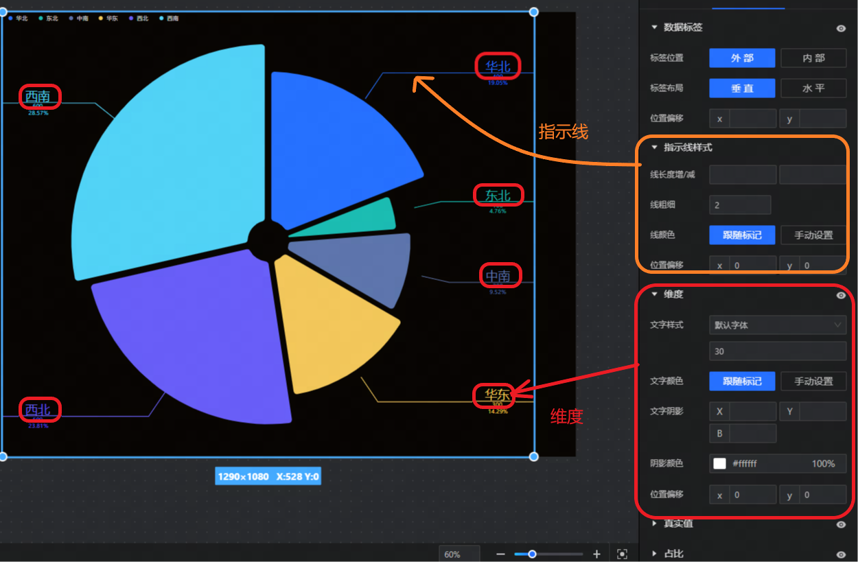
Task: Set label layout to 水平
Action: [x=813, y=89]
